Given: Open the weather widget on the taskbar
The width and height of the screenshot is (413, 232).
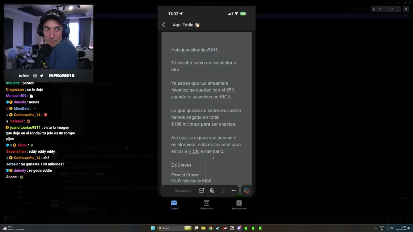Looking at the screenshot, I should coord(14,228).
